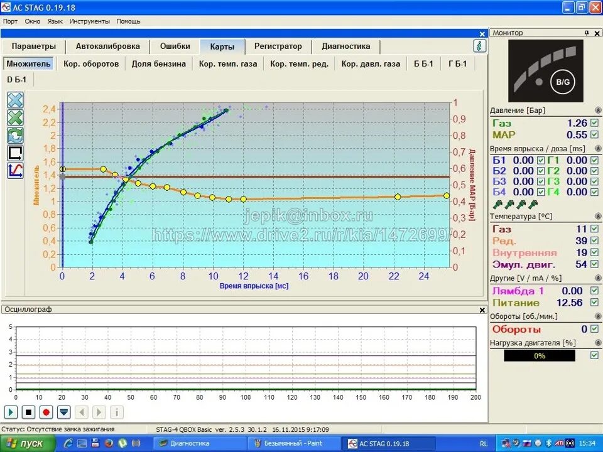Image resolution: width=603 pixels, height=452 pixels.
Task: Switch to the Регистратор tab
Action: 278,46
